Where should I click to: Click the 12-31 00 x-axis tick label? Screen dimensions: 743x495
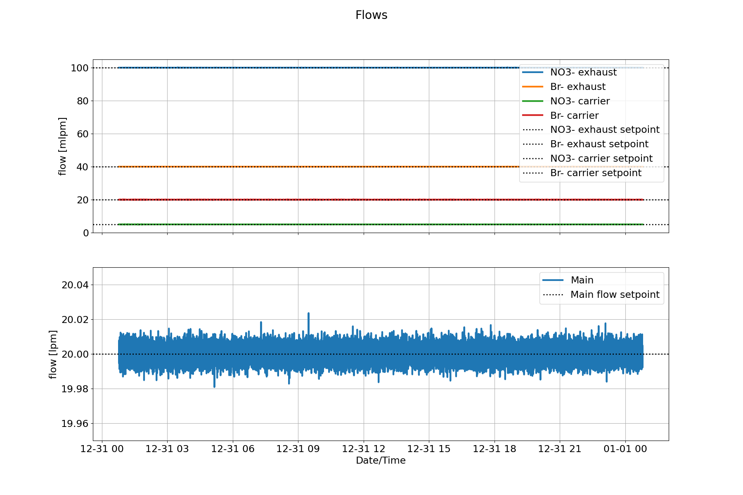(102, 449)
